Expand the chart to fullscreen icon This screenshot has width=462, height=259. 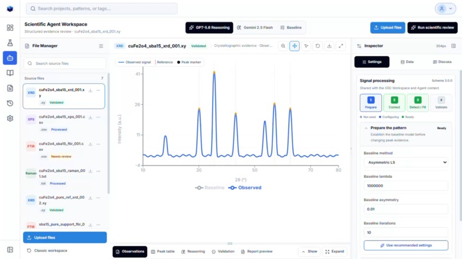[x=341, y=46]
